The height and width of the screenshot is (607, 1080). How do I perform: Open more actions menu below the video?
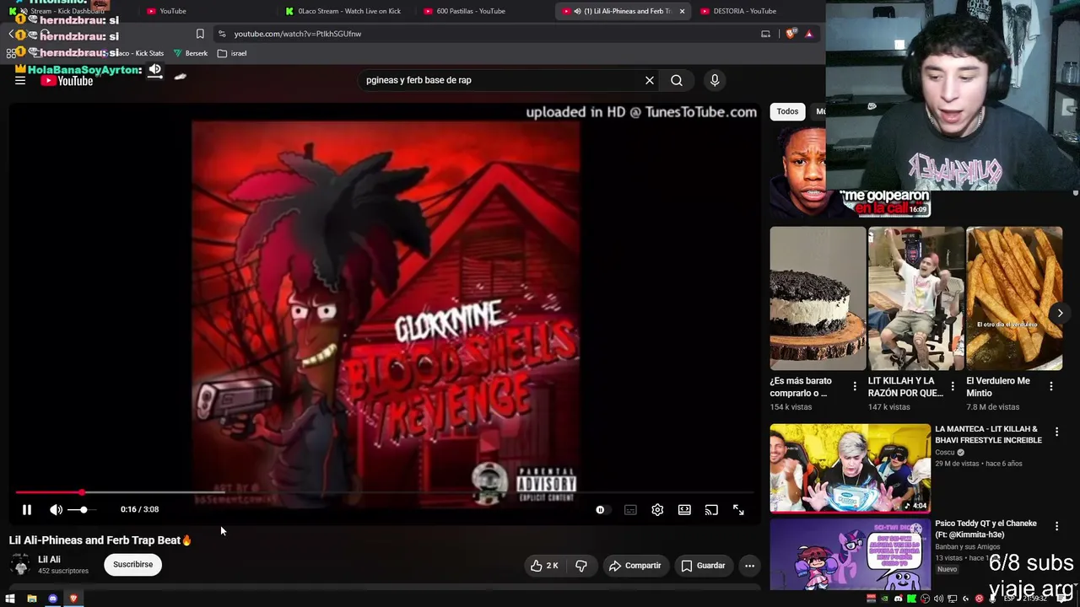[x=749, y=566]
